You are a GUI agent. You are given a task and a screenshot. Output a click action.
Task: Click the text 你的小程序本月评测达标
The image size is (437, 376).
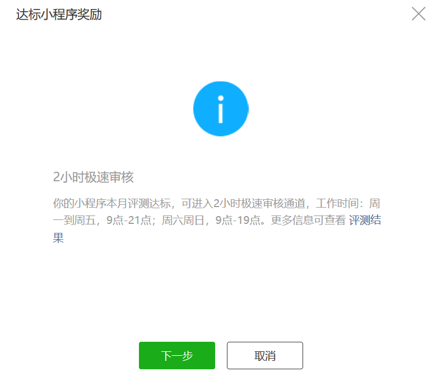pos(111,203)
